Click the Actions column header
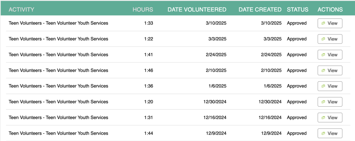355x141 pixels. (330, 9)
